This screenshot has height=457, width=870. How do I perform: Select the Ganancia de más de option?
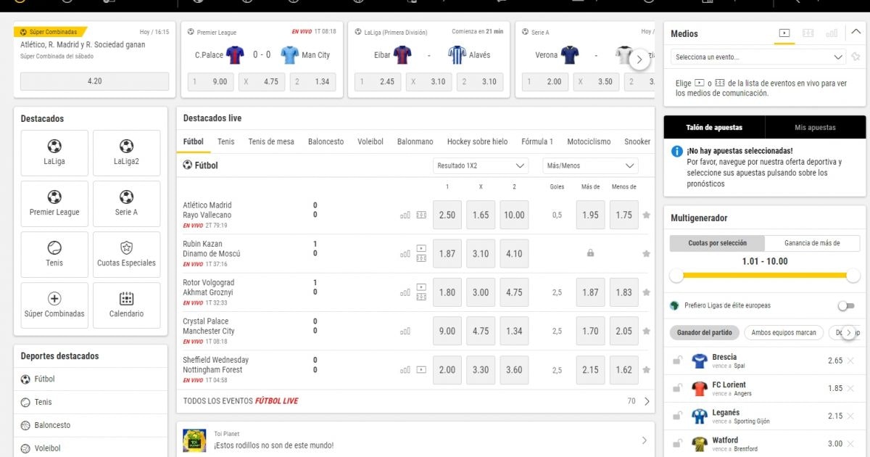click(812, 243)
